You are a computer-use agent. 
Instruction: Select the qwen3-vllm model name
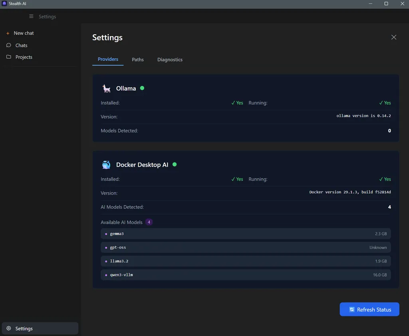[121, 275]
